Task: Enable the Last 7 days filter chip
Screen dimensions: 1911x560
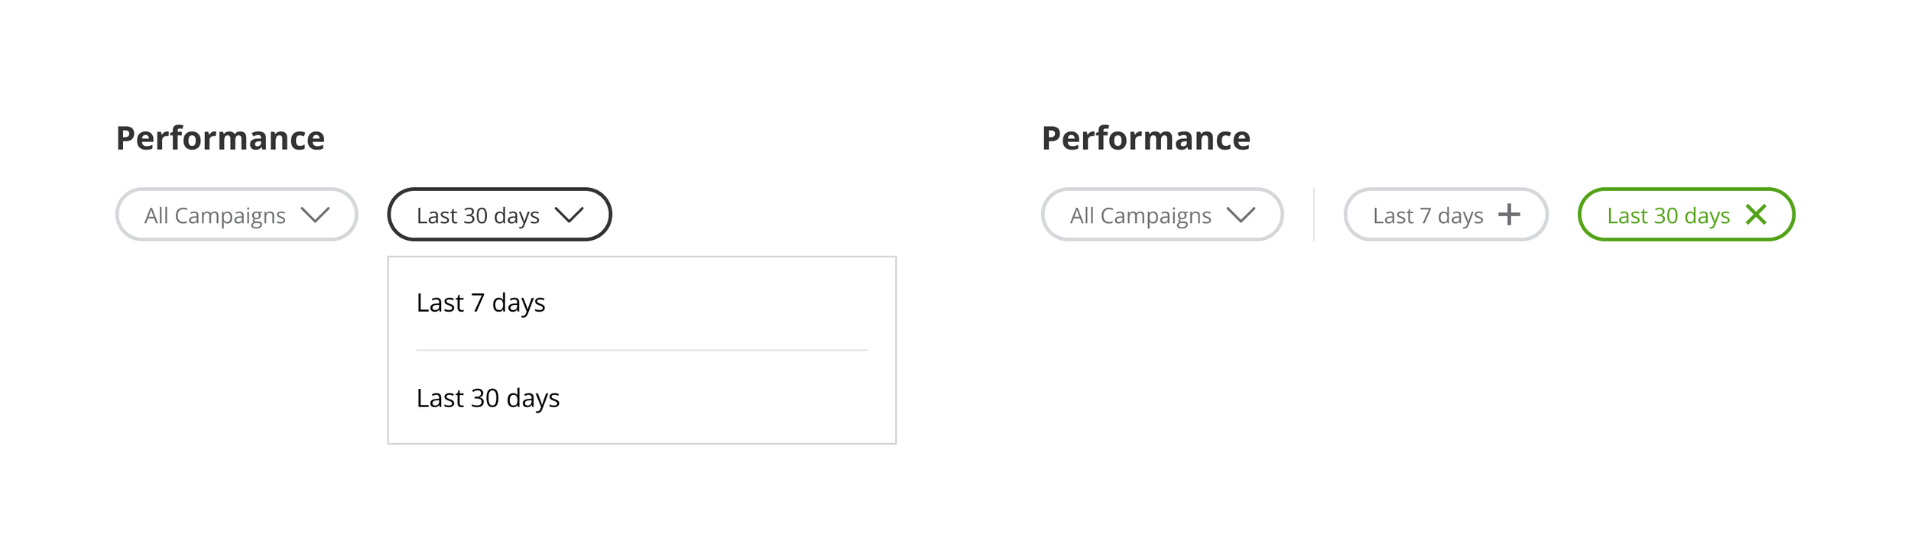Action: click(x=1445, y=215)
